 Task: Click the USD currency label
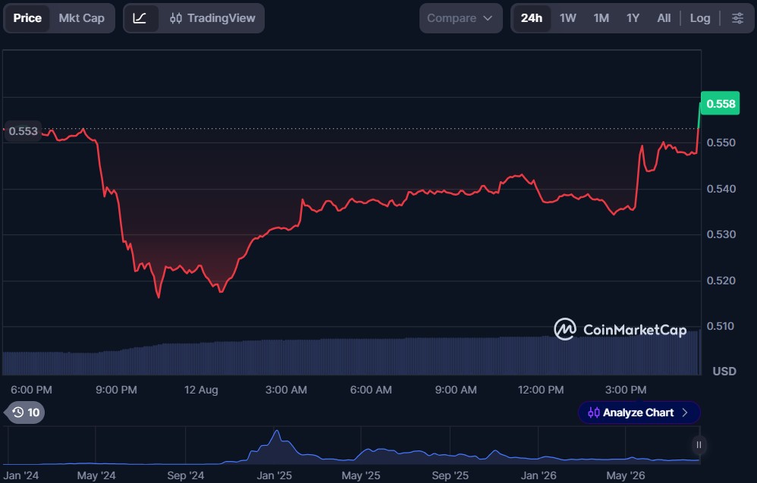[724, 372]
